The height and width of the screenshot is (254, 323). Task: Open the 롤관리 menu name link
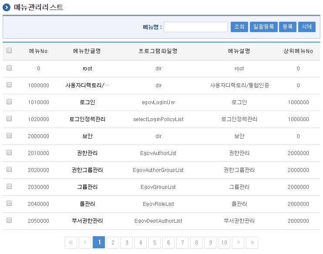pos(87,204)
